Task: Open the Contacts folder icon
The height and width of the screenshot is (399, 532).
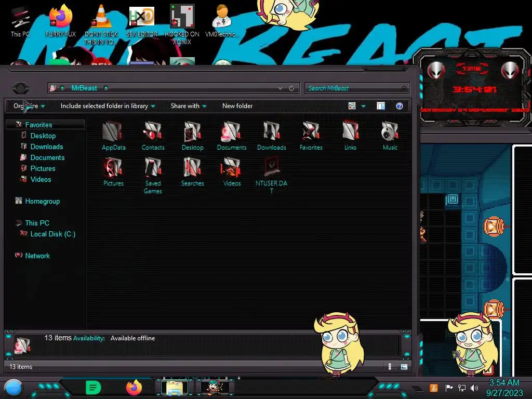Action: (153, 136)
